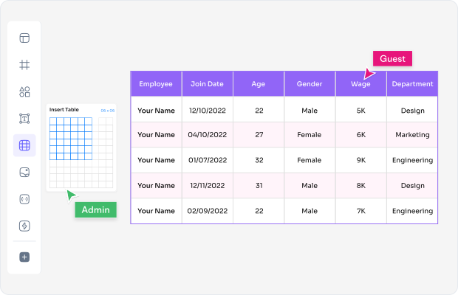Select the age 31 cell
This screenshot has width=458, height=295.
(259, 186)
